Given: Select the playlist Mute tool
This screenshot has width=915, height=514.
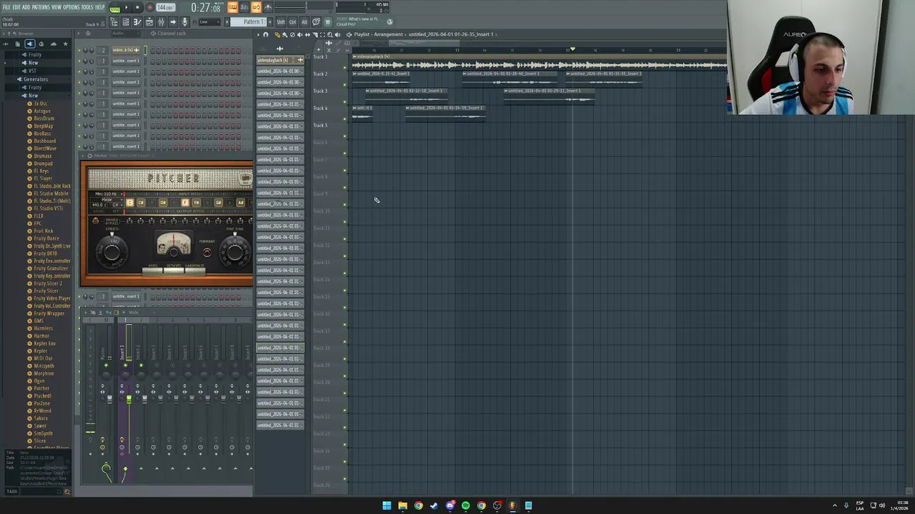Looking at the screenshot, I should tap(300, 34).
